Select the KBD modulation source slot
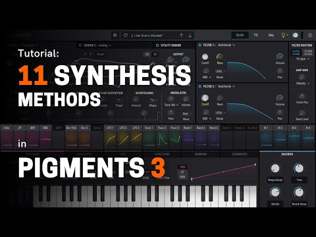The height and width of the screenshot is (237, 316). tap(45, 137)
